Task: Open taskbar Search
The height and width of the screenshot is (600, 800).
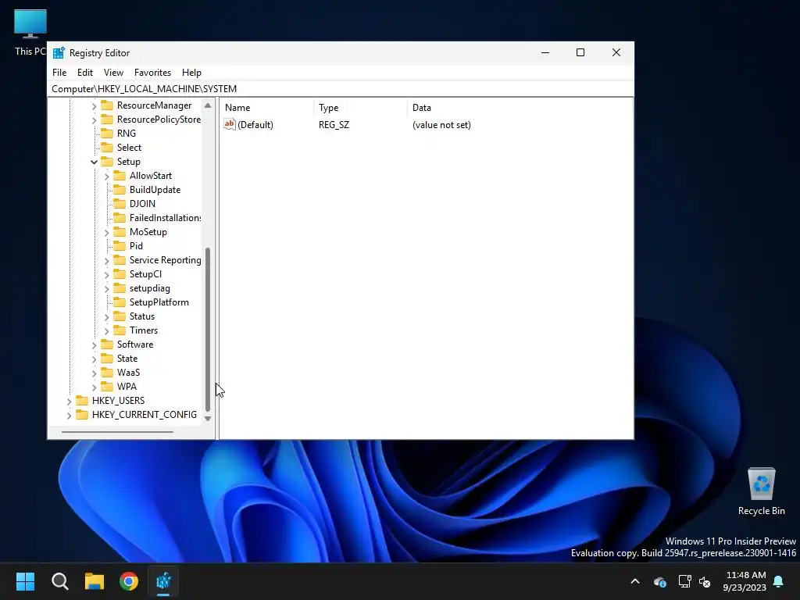Action: pyautogui.click(x=59, y=581)
